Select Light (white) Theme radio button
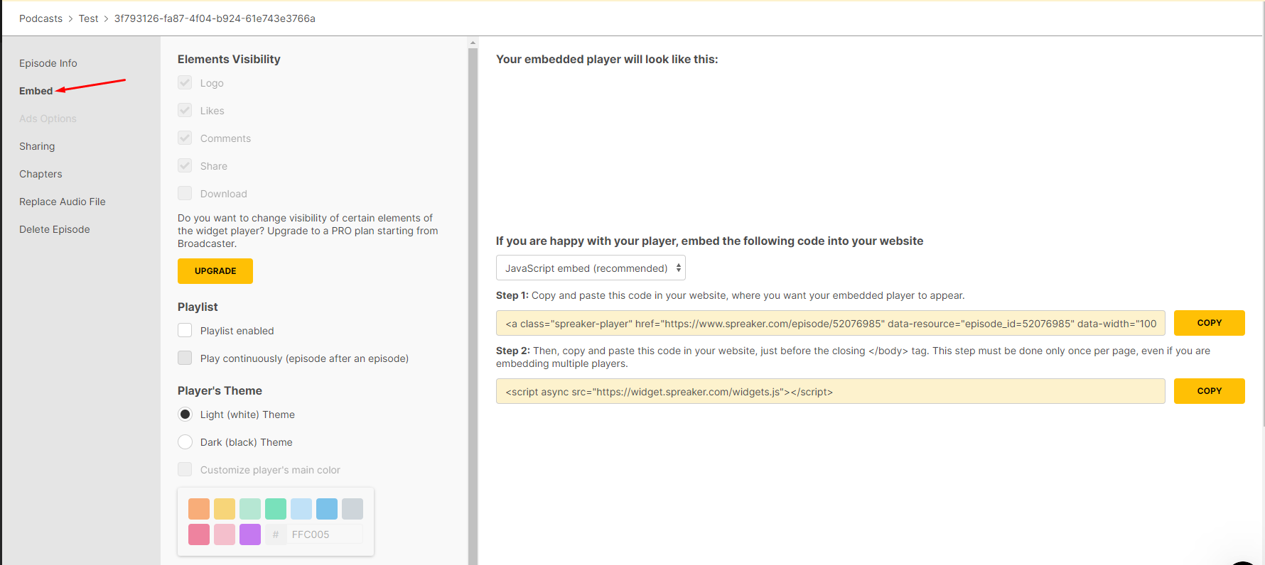Image resolution: width=1265 pixels, height=565 pixels. 185,415
